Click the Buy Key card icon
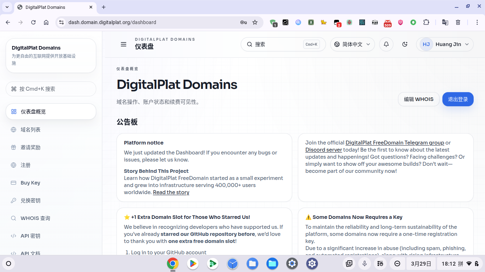This screenshot has width=485, height=272. [13, 183]
